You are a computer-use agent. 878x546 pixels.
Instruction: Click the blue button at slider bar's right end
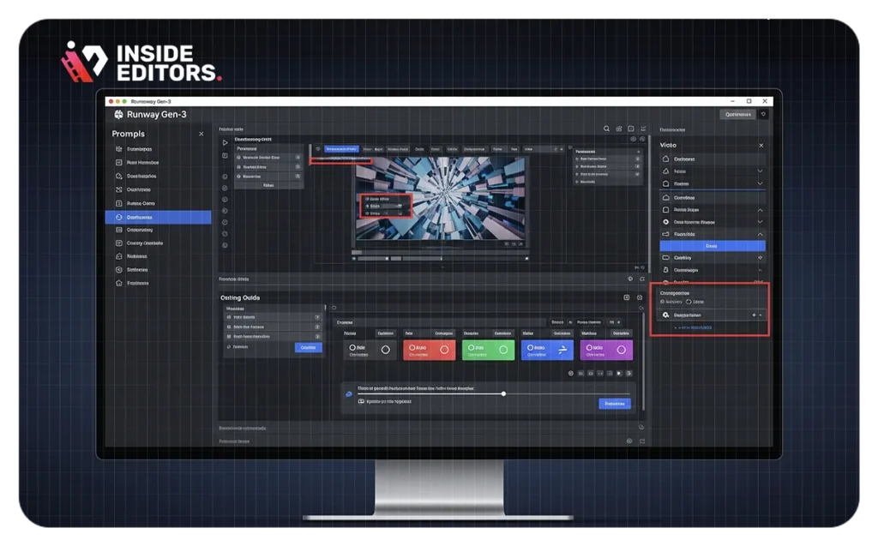coord(615,404)
